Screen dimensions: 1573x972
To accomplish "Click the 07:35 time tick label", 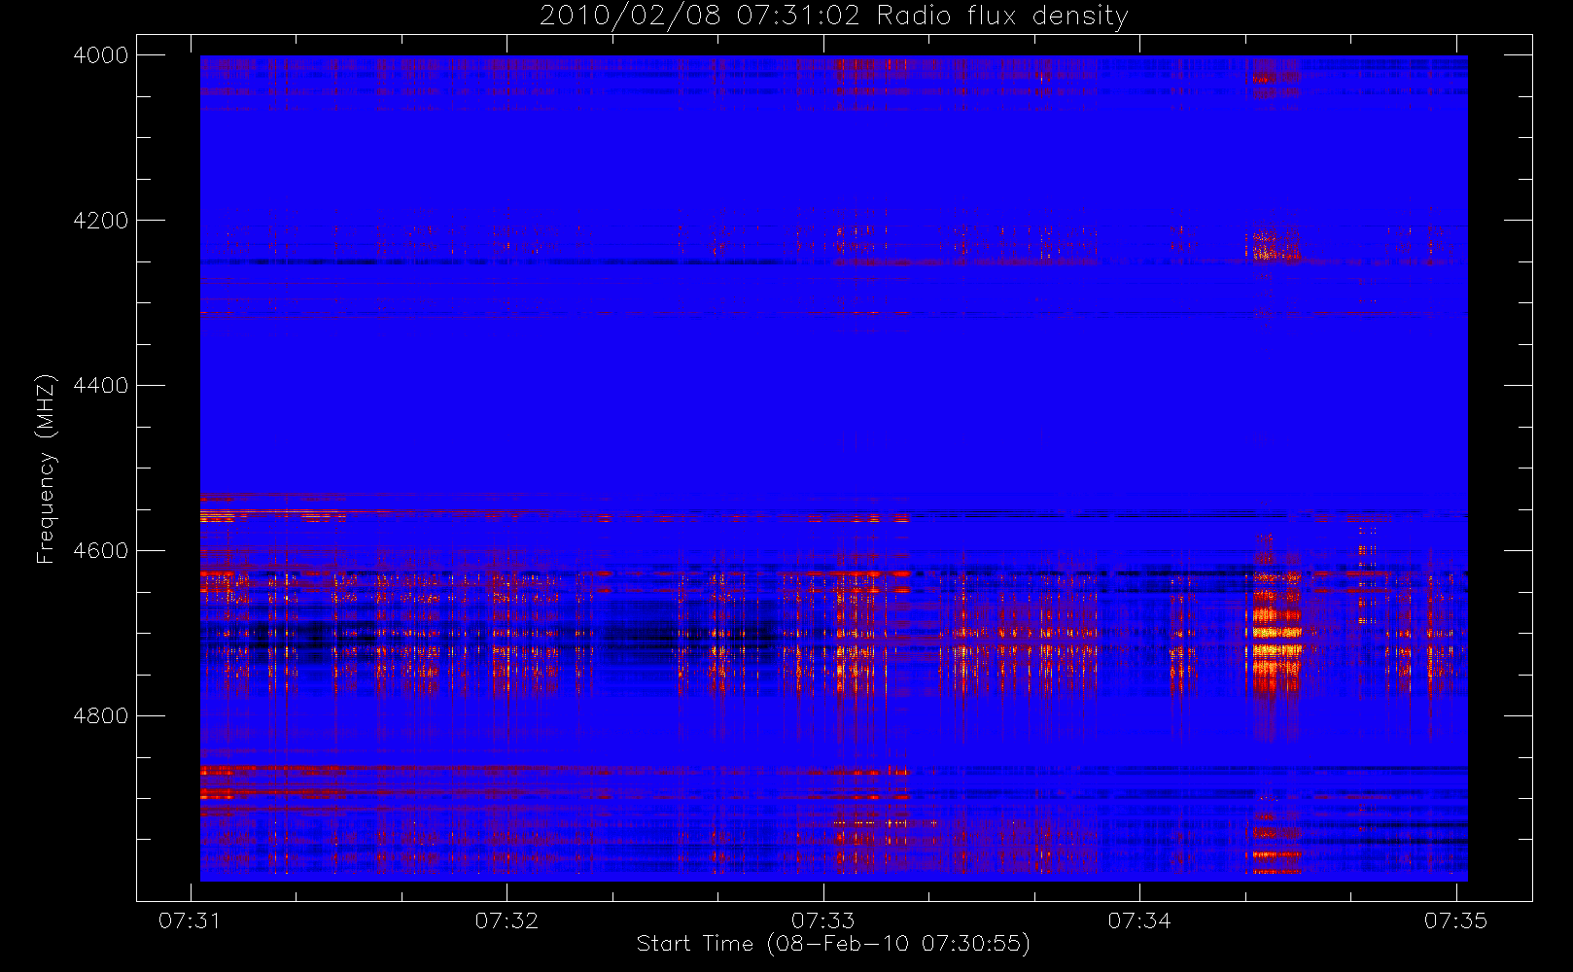I will click(1455, 920).
